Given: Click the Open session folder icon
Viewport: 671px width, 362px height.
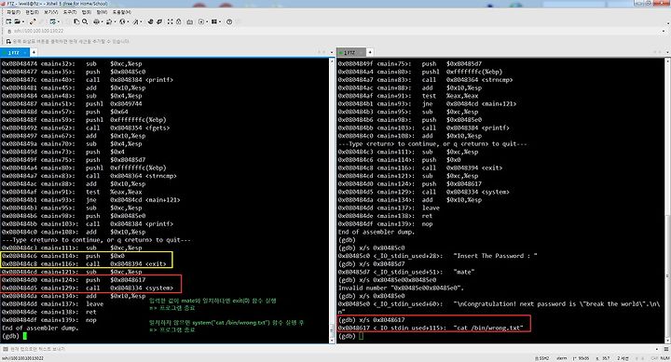Looking at the screenshot, I should (17, 21).
